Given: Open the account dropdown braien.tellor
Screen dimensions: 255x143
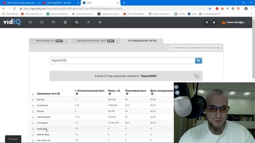Looking at the screenshot, I should click(235, 22).
